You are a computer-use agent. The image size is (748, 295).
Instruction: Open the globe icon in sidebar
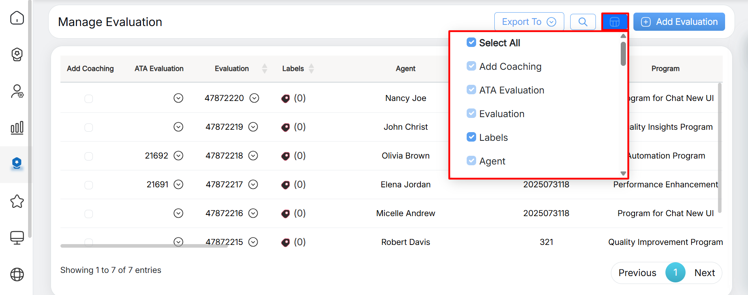point(17,274)
